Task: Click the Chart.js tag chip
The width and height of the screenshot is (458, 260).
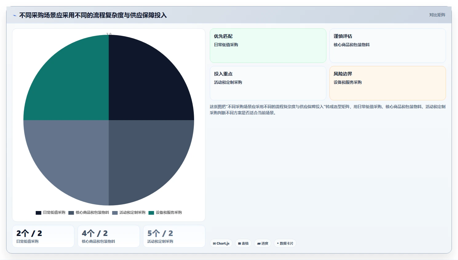Action: 221,243
